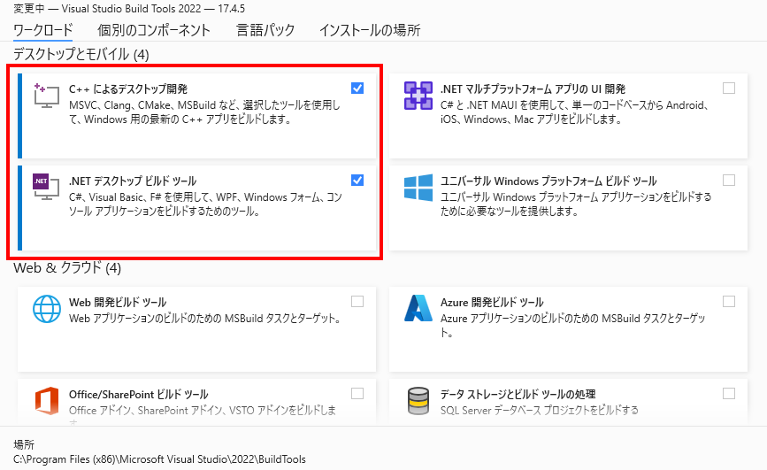Image resolution: width=767 pixels, height=470 pixels.
Task: Select the ワークロード tab
Action: (43, 30)
